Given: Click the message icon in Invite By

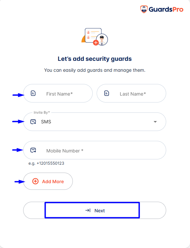Looking at the screenshot, I should coord(33,122).
